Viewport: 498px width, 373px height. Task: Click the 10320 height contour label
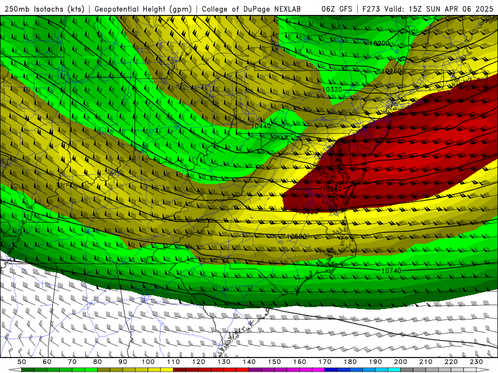coord(332,90)
